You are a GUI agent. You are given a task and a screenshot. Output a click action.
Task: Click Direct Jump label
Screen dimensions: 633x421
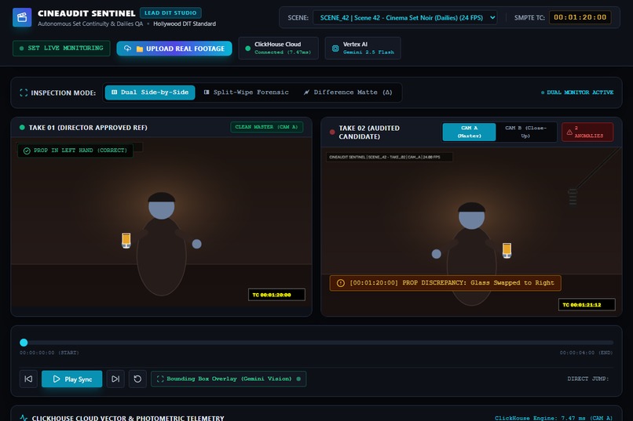587,379
